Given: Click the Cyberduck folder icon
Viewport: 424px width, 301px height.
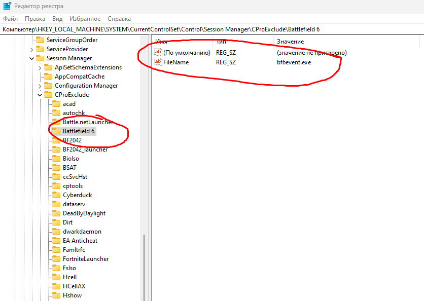Looking at the screenshot, I should [x=56, y=195].
